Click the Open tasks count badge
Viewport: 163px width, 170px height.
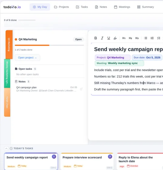(x=35, y=69)
